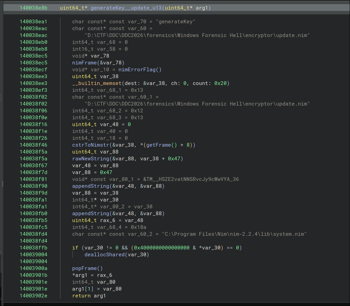Select address 14003902e
Image resolution: width=350 pixels, height=306 pixels.
(33, 296)
